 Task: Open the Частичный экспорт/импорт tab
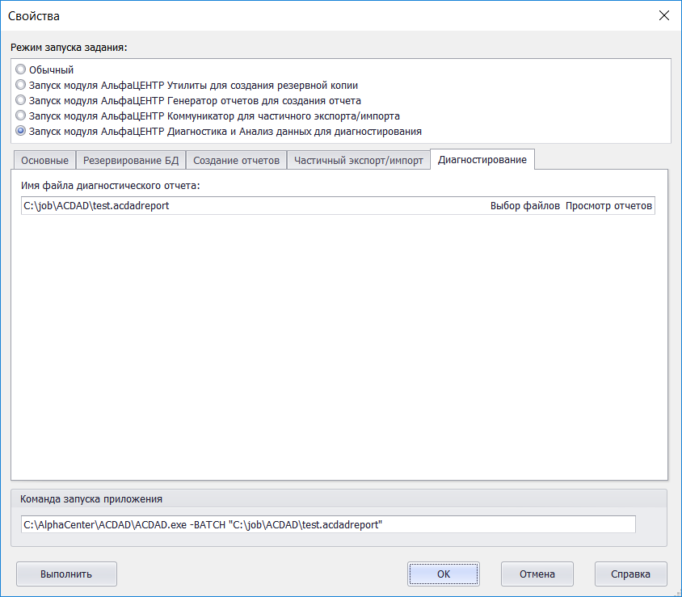[359, 161]
